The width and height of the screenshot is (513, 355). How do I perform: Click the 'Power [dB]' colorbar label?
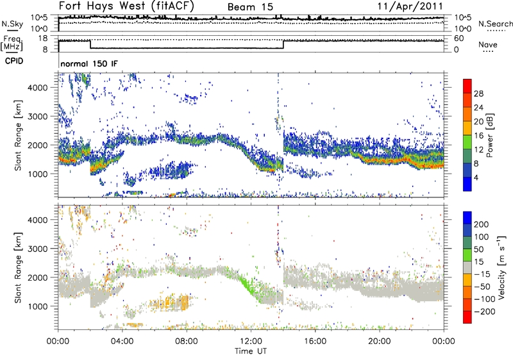tap(489, 135)
